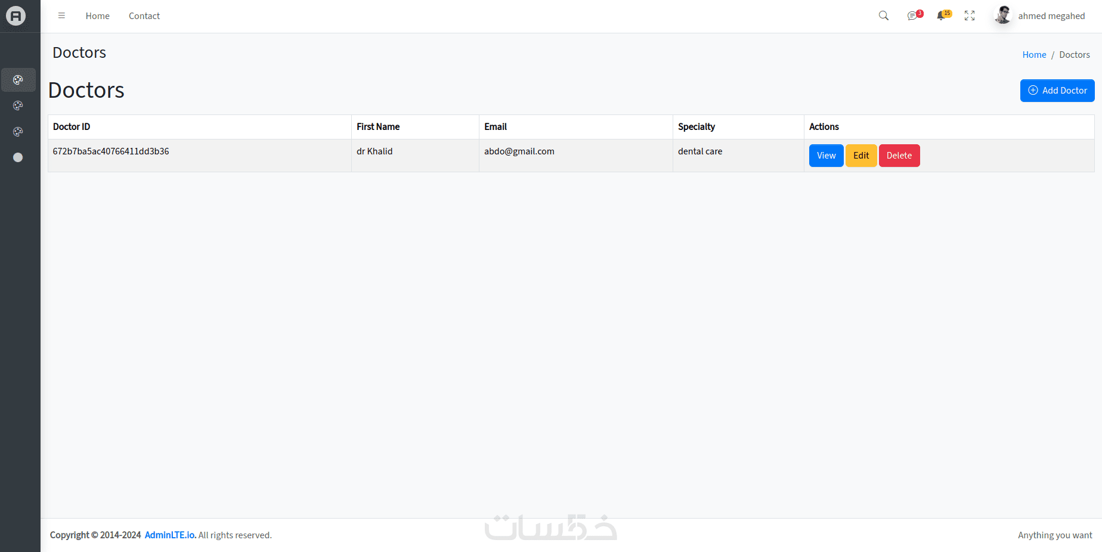The image size is (1102, 552).
Task: Edit the dr Khalid record
Action: (x=861, y=156)
